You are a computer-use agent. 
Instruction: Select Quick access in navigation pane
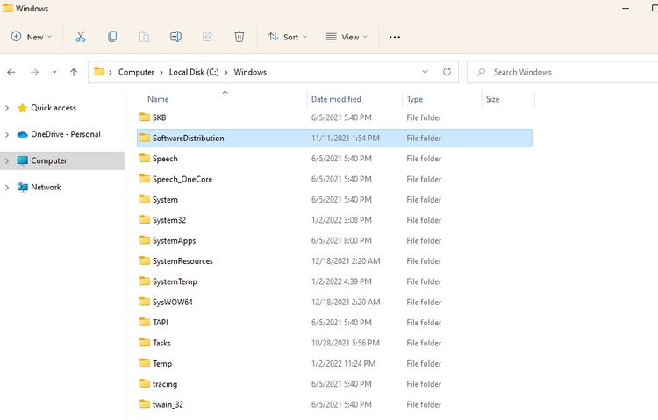(x=54, y=108)
